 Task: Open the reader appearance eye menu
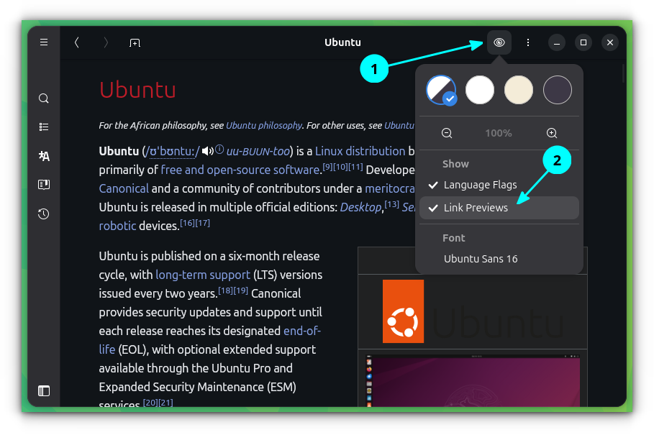click(x=499, y=42)
